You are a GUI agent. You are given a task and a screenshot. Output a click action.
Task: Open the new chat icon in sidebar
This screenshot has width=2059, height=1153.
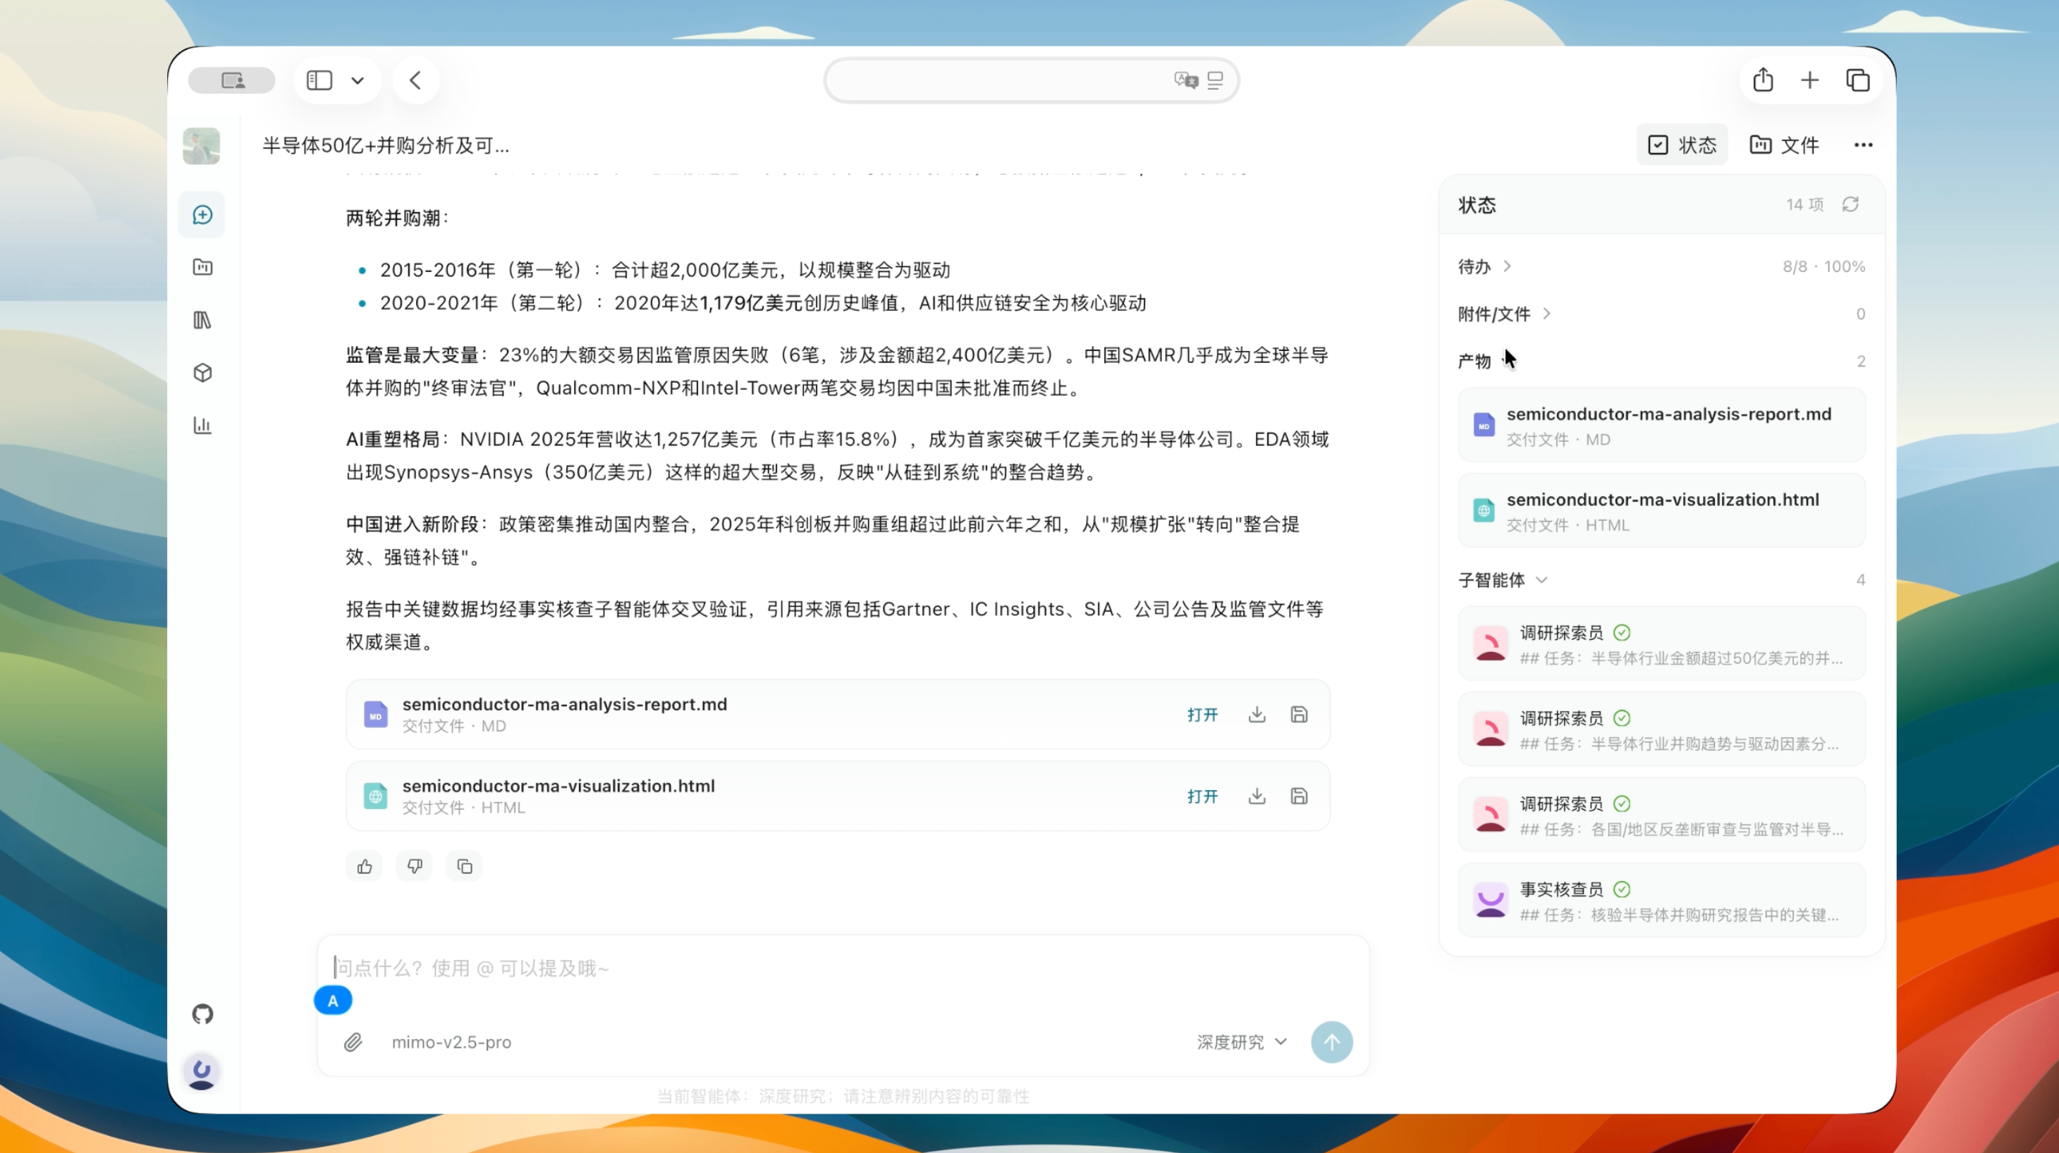click(202, 214)
